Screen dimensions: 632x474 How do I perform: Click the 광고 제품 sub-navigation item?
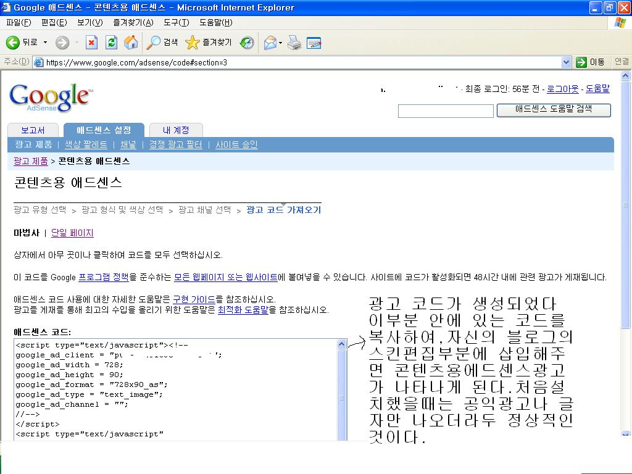point(33,144)
